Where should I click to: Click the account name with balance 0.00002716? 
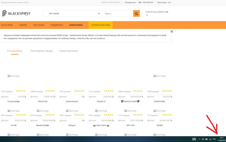157,12
